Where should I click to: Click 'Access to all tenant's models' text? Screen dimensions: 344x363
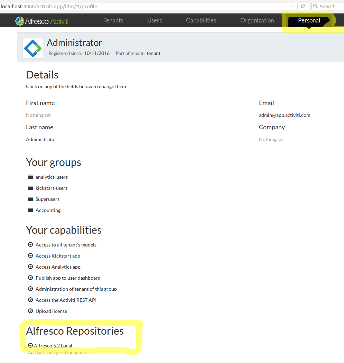[x=66, y=245]
